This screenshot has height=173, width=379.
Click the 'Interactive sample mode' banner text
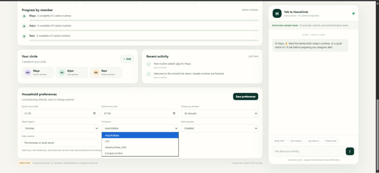point(285,25)
